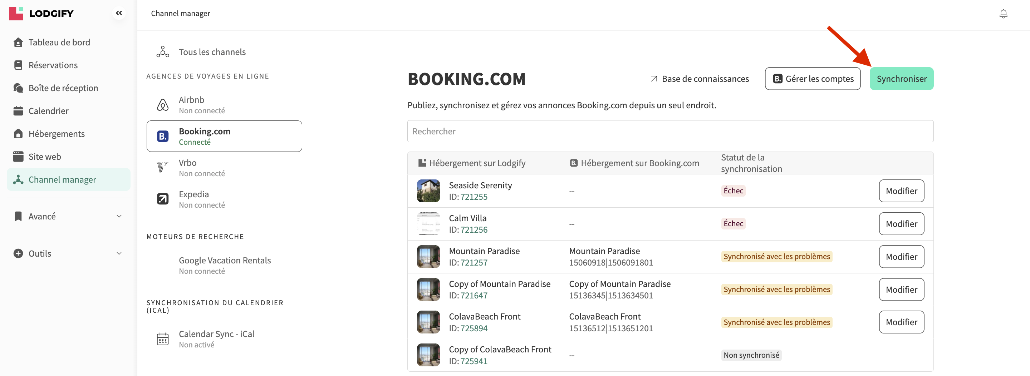
Task: Click the notification bell icon
Action: [1003, 14]
